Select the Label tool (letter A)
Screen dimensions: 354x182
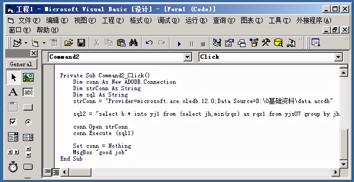13,92
